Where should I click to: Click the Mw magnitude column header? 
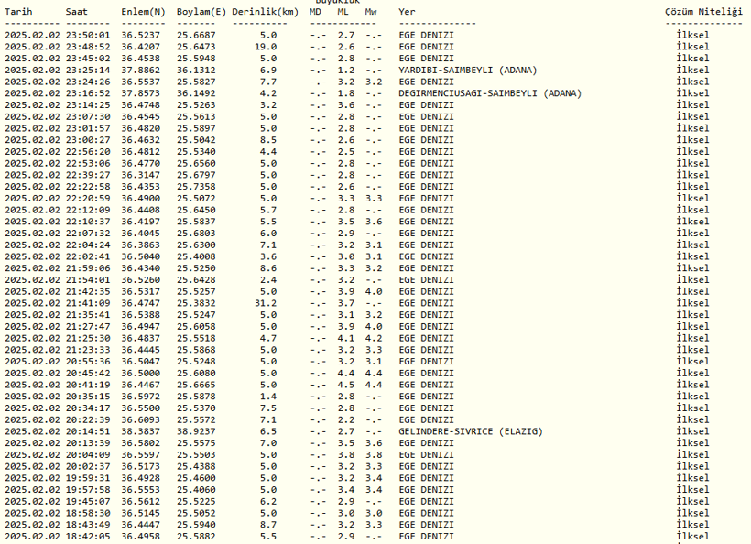pyautogui.click(x=371, y=11)
